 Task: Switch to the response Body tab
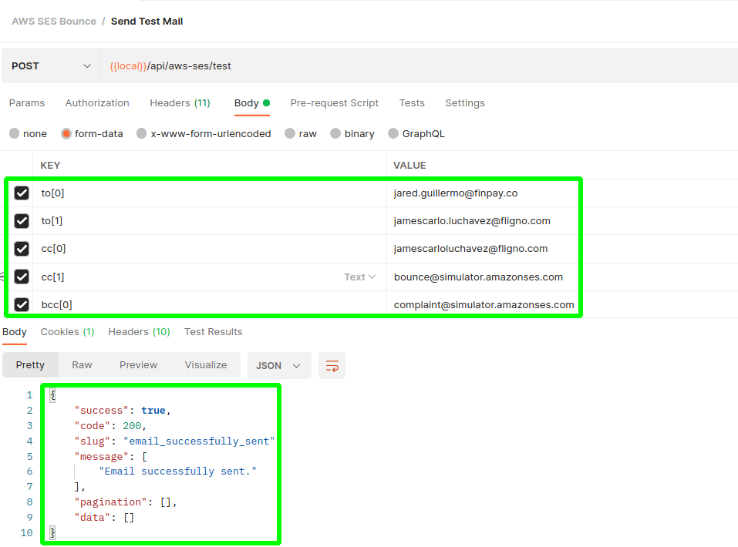tap(15, 332)
